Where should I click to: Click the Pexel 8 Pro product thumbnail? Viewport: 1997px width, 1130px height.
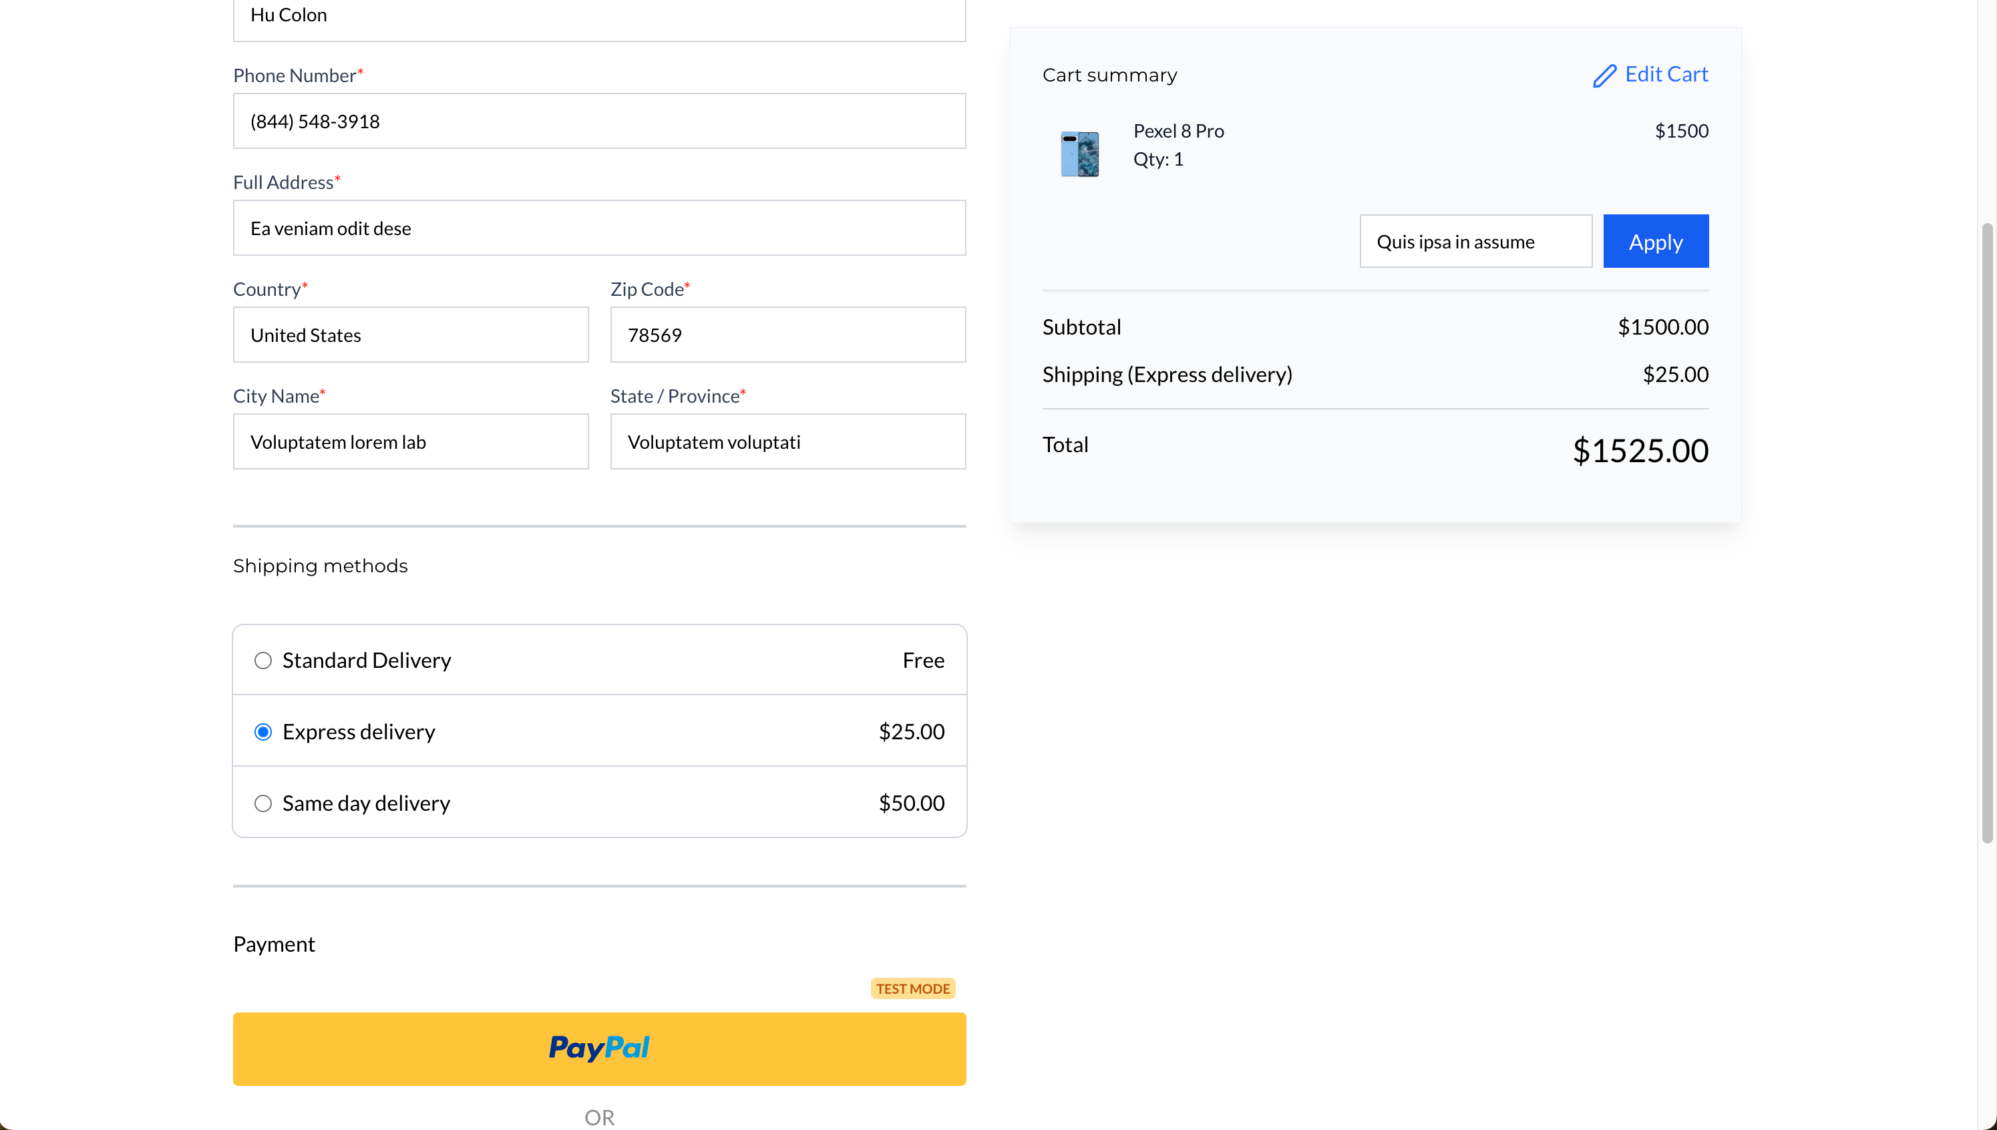[x=1079, y=154]
